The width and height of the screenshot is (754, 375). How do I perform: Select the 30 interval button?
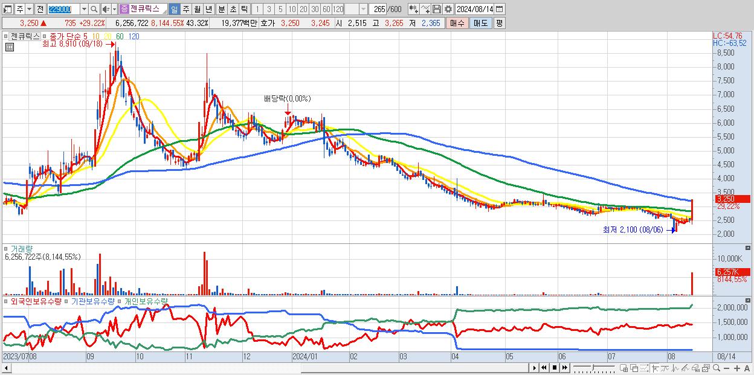pos(315,9)
